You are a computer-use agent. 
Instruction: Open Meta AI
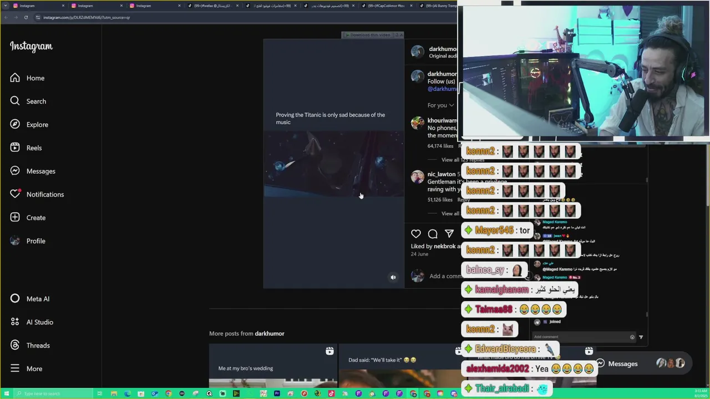[x=29, y=299]
